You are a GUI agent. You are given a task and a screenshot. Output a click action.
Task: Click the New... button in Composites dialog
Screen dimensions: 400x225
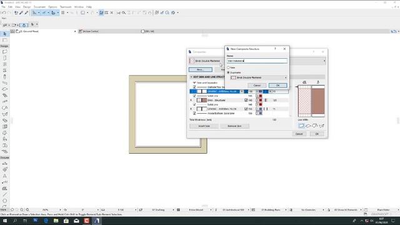[201, 69]
